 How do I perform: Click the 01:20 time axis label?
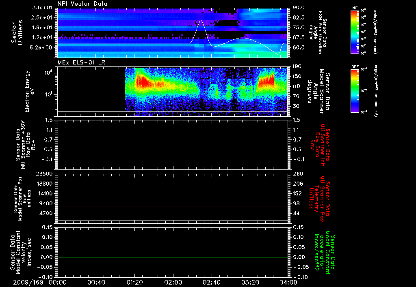pyautogui.click(x=135, y=282)
